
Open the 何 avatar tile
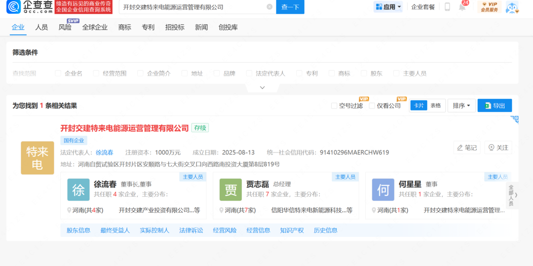(x=383, y=190)
